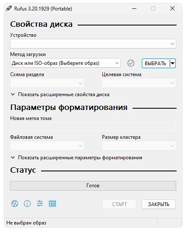
Task: Open the Устройство device dropdown
Action: [93, 43]
